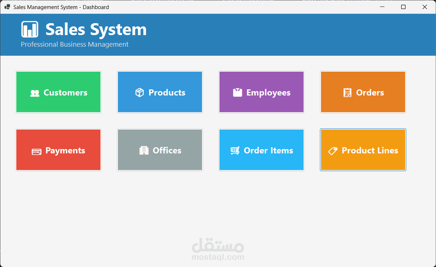This screenshot has height=267, width=436.
Task: Open the Payments module
Action: 58,150
